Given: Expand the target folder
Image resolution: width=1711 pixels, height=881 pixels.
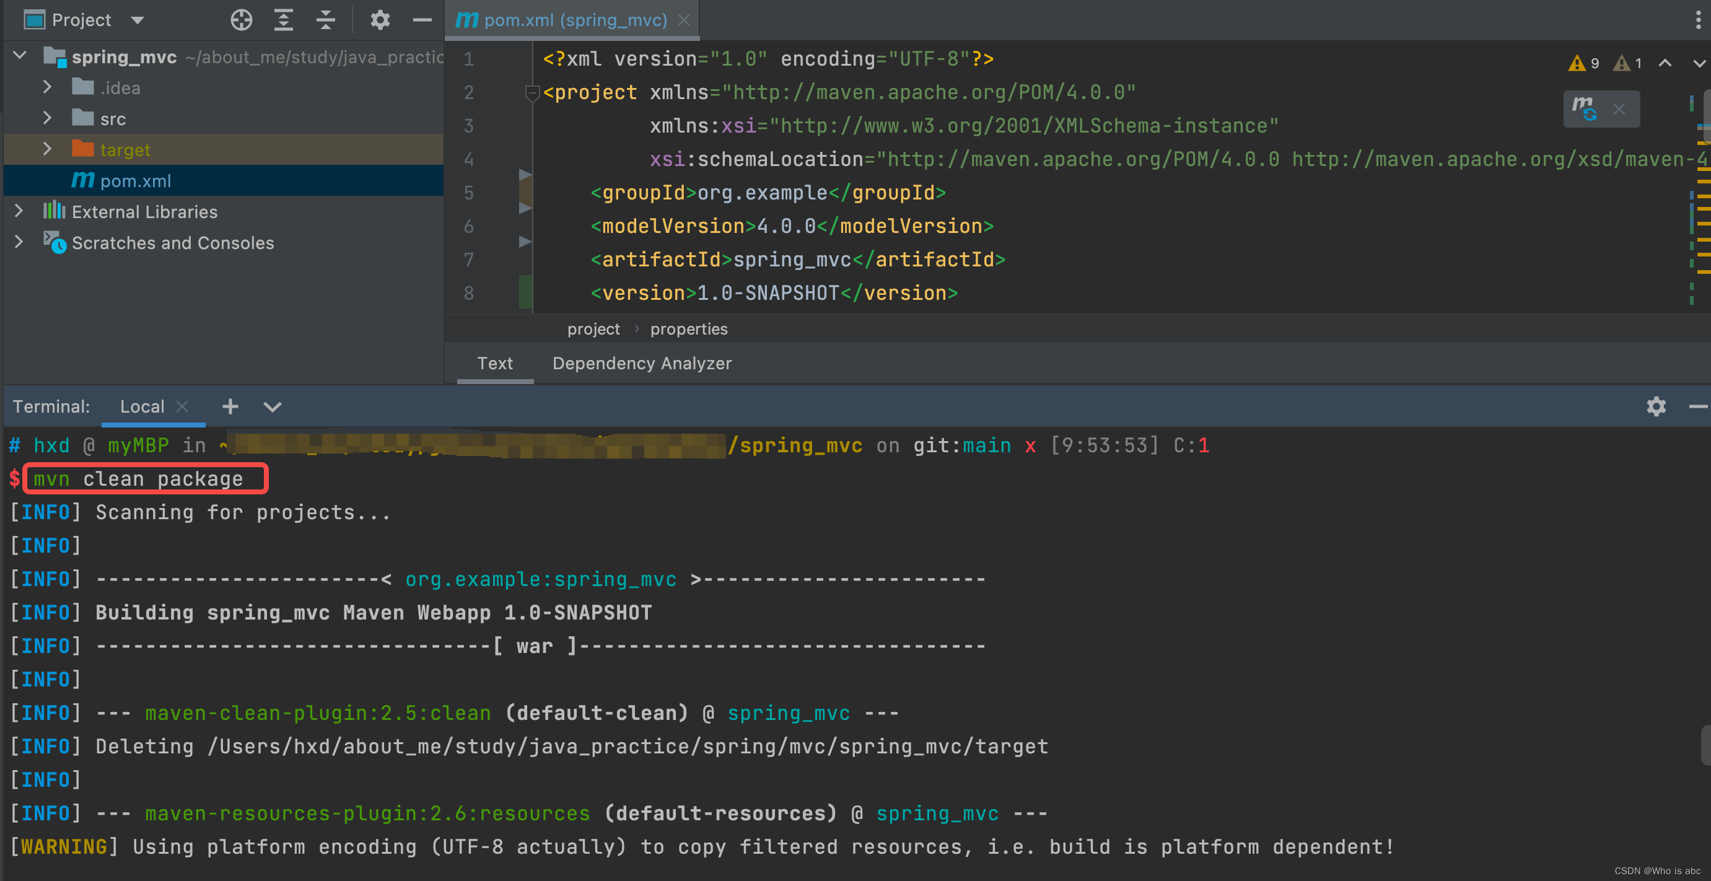Looking at the screenshot, I should pyautogui.click(x=46, y=149).
